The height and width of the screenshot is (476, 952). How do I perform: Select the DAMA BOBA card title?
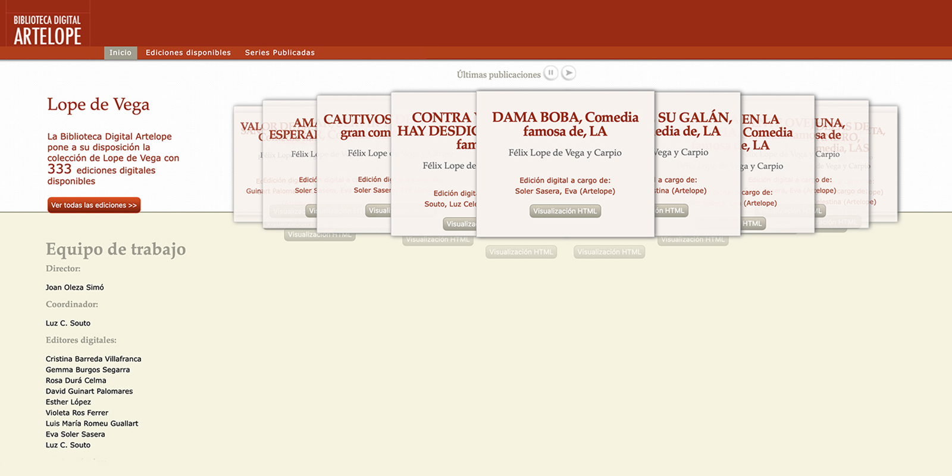(x=565, y=124)
